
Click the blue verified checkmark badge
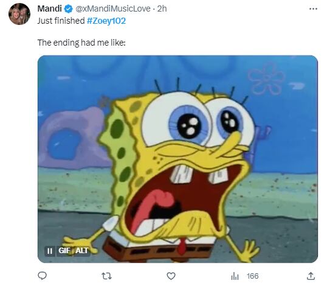69,9
